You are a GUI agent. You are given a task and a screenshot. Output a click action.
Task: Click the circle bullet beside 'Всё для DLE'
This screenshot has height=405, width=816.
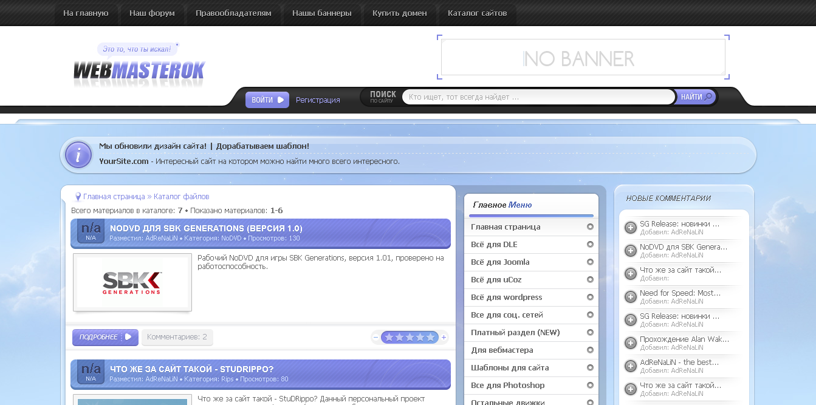[589, 244]
